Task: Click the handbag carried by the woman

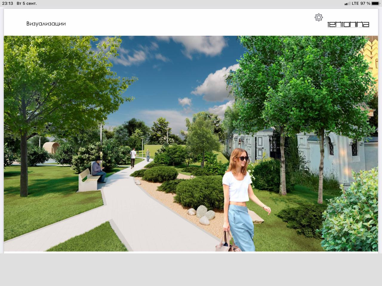Action: click(x=227, y=243)
